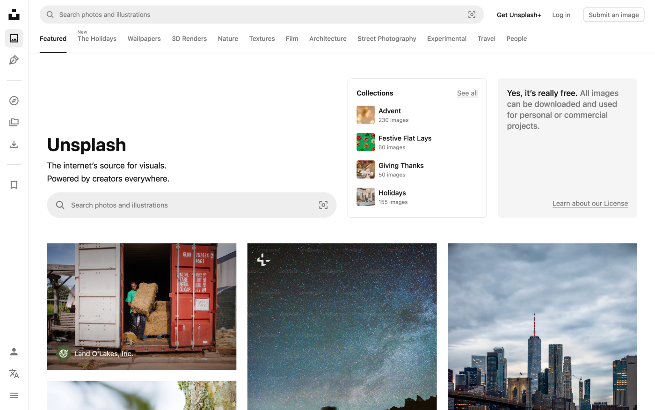Open the Festive Flat Lays collection thumbnail
Screen dimensions: 655x410
[365, 142]
